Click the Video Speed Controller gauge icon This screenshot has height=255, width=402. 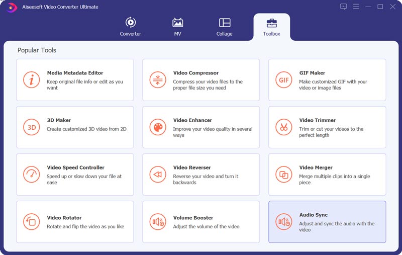coord(31,175)
